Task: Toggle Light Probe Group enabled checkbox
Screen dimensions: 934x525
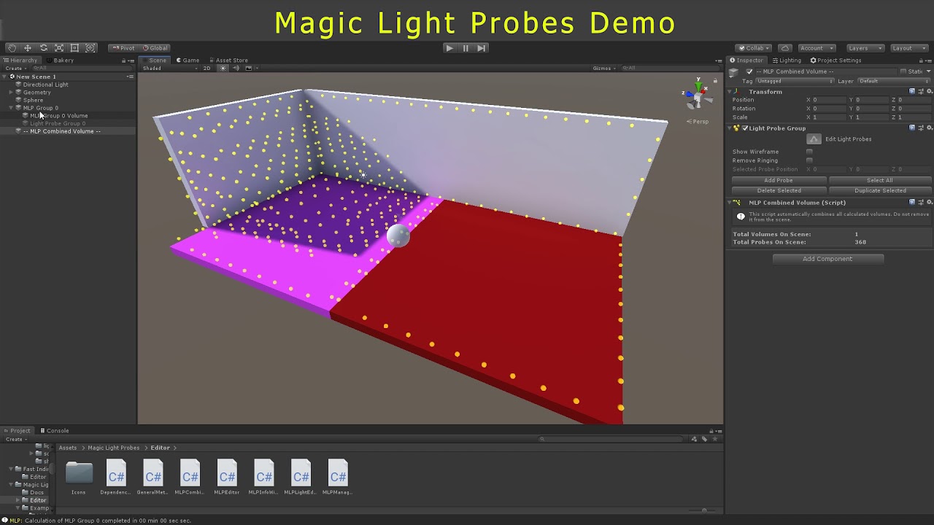Action: pyautogui.click(x=745, y=128)
